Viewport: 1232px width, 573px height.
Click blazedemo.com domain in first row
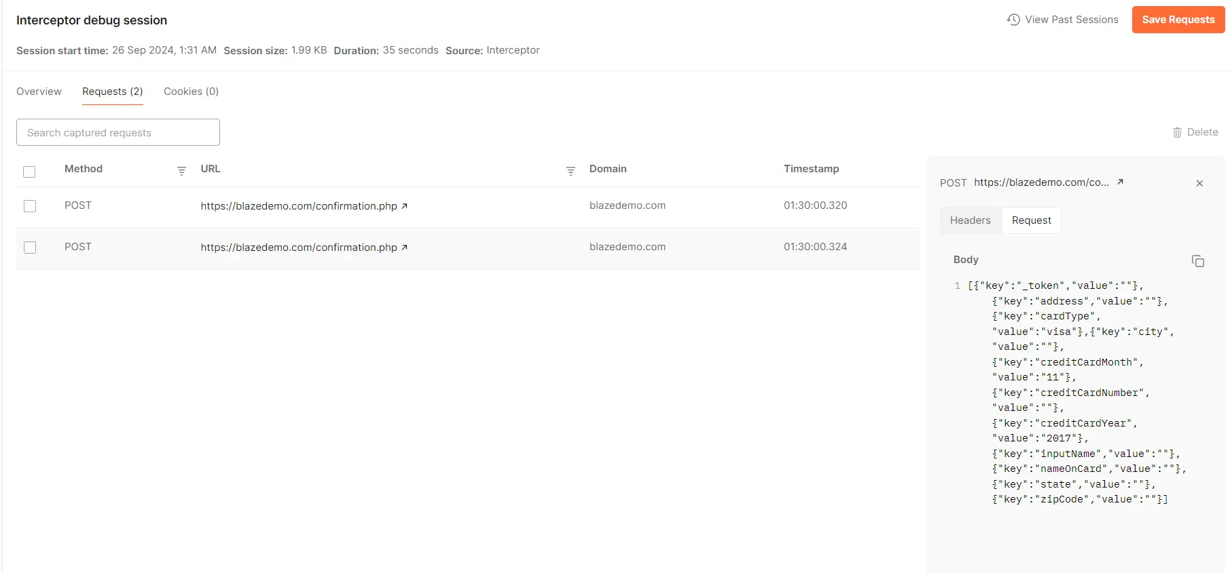tap(628, 205)
